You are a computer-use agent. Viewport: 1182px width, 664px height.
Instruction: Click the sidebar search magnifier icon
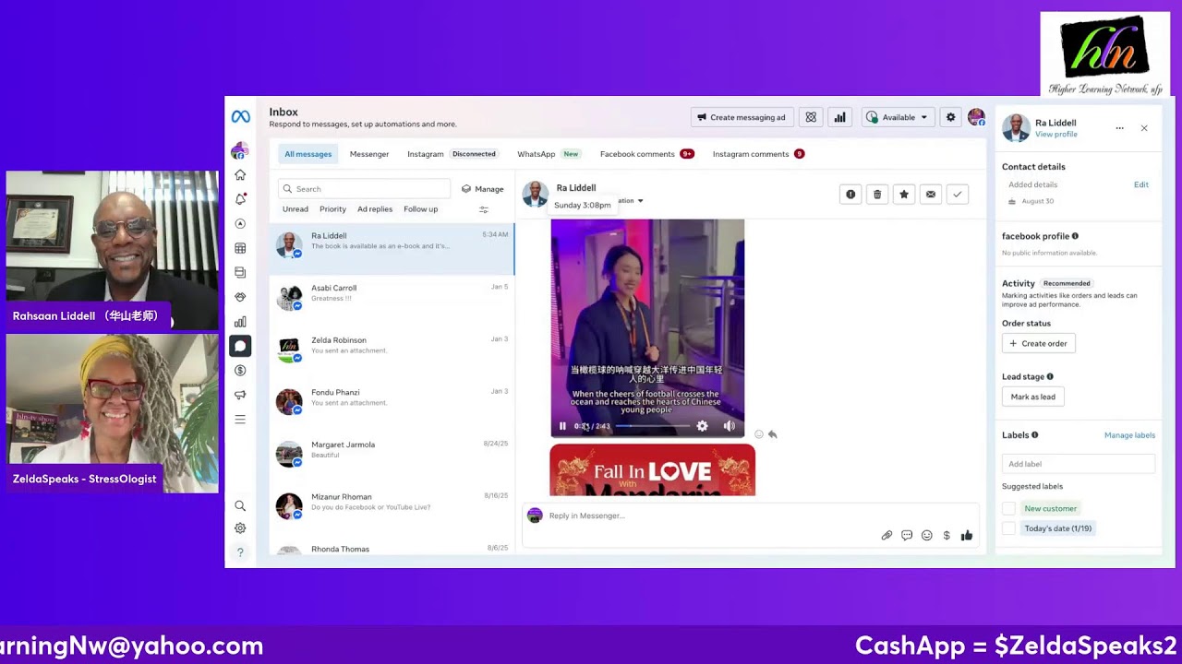(240, 506)
